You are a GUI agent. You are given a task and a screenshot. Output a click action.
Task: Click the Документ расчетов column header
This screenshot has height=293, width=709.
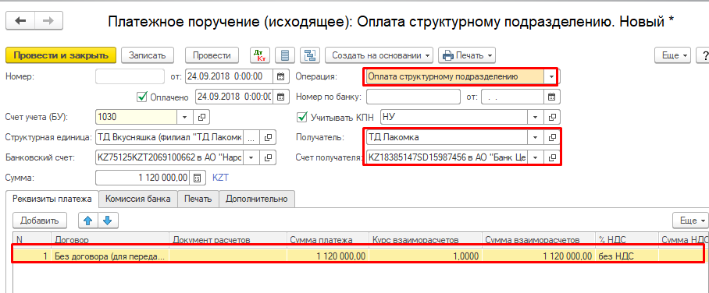coord(228,239)
